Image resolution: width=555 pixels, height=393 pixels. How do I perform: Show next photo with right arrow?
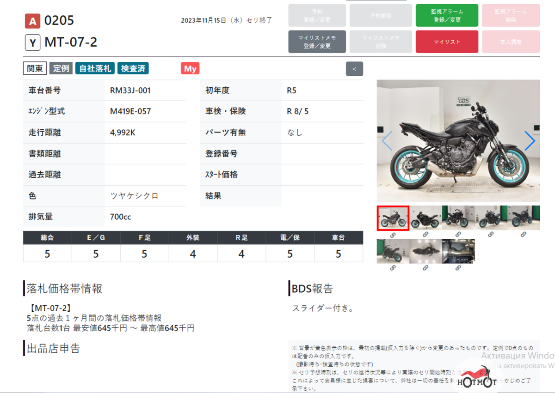click(530, 141)
